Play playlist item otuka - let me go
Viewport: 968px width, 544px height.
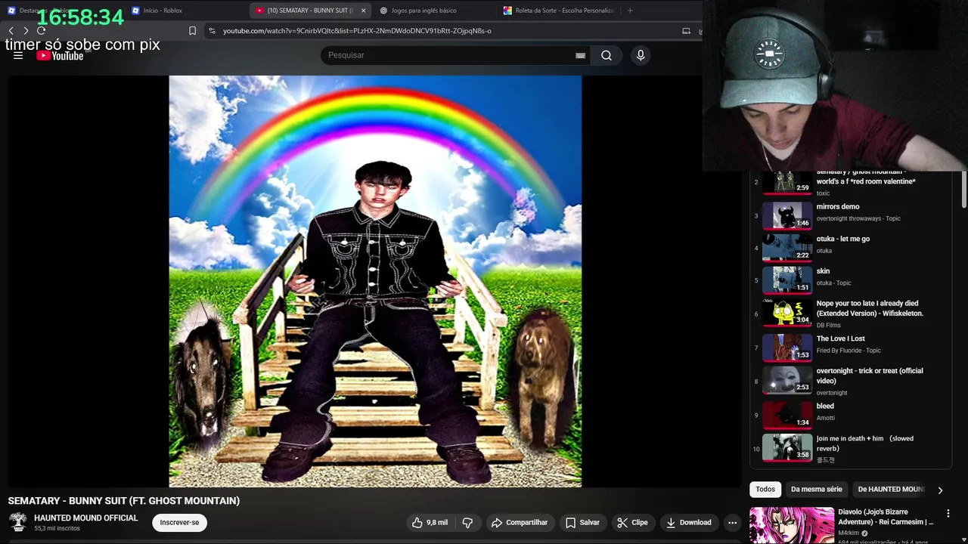click(x=851, y=248)
